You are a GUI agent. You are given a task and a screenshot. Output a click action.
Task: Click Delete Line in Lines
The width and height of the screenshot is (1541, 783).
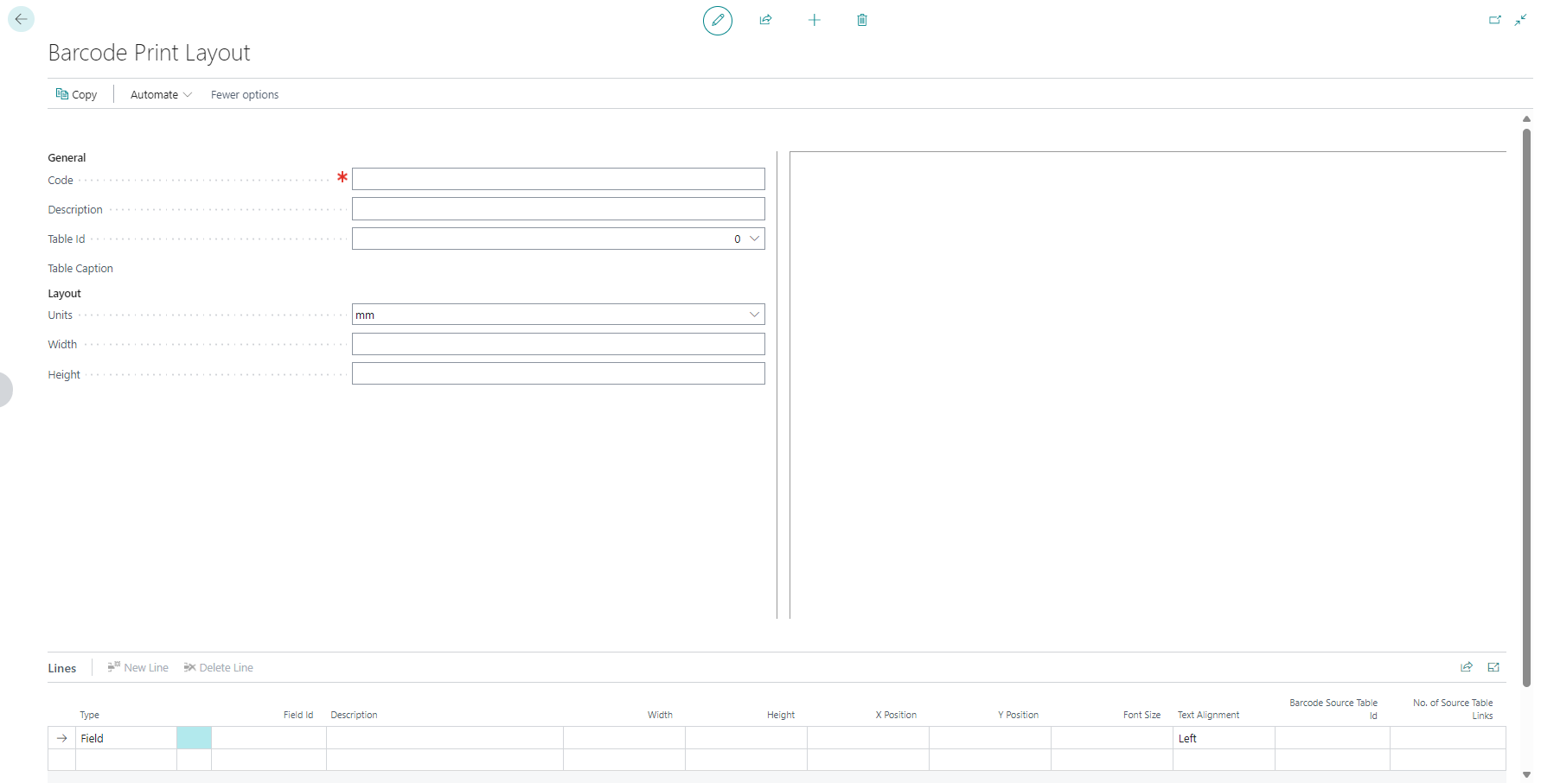[x=219, y=667]
